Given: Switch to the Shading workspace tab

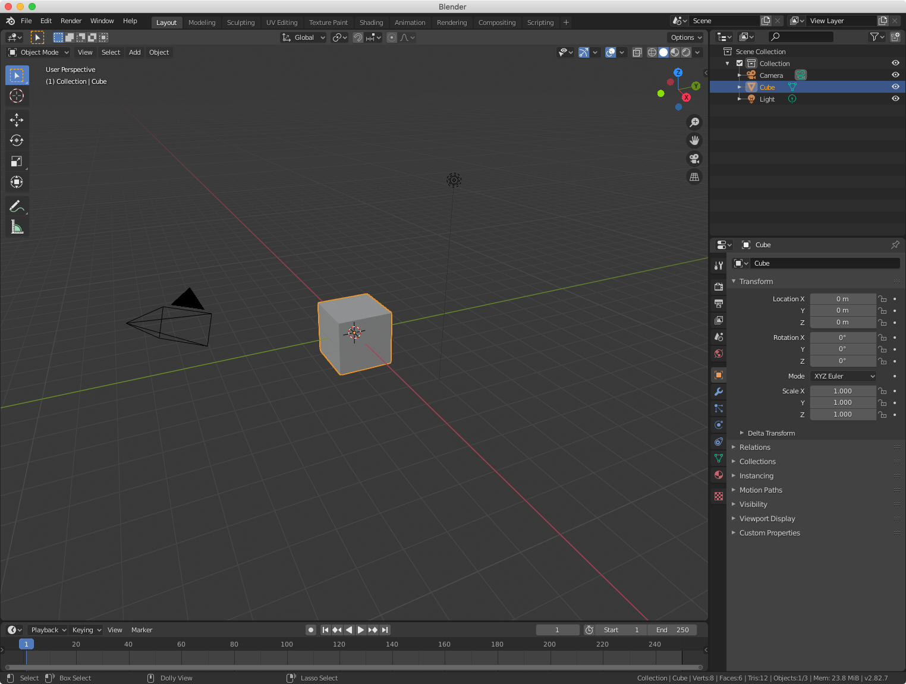Looking at the screenshot, I should [x=371, y=22].
